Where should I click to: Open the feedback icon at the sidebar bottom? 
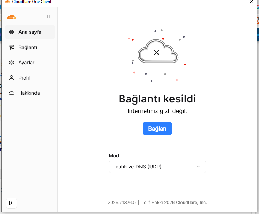click(x=11, y=203)
